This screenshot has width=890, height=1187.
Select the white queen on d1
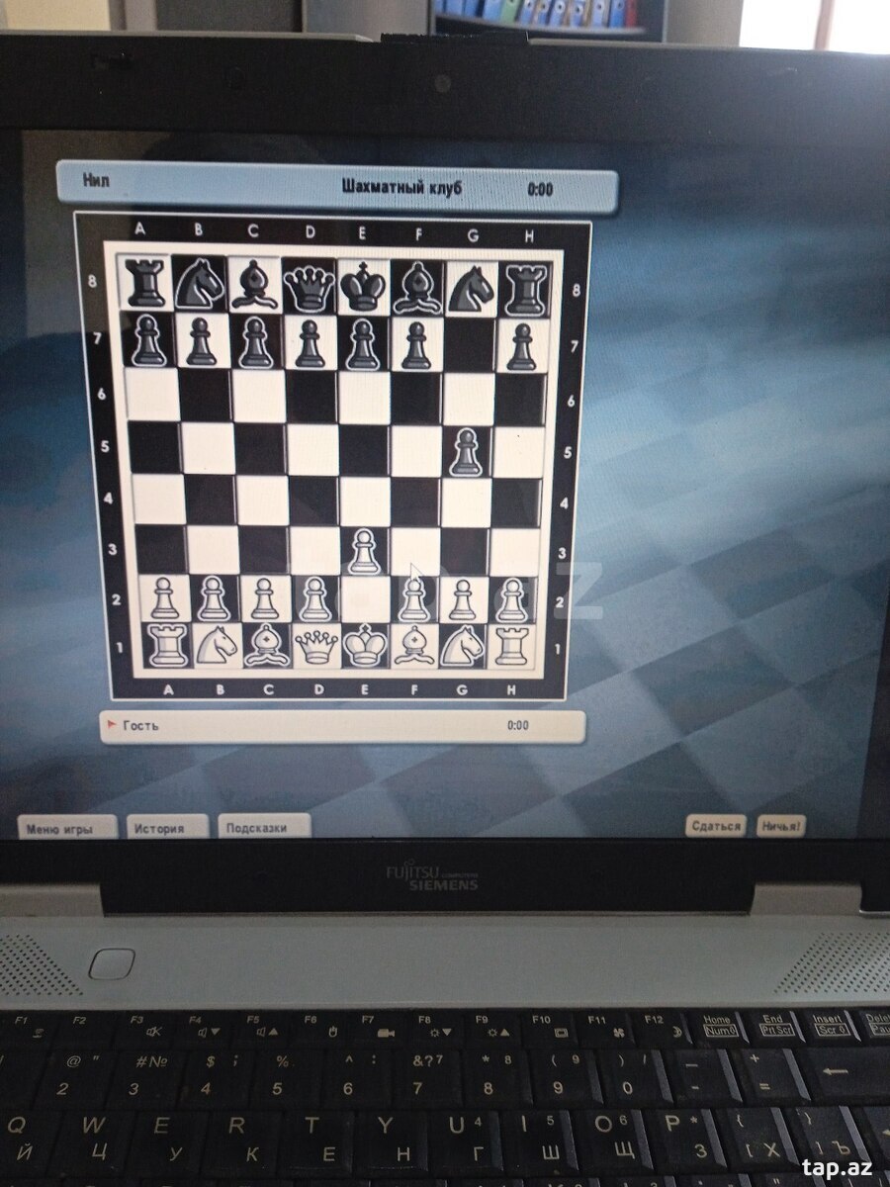[316, 645]
